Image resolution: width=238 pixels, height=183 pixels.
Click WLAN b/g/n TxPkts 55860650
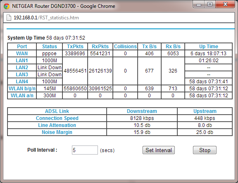coord(75,89)
